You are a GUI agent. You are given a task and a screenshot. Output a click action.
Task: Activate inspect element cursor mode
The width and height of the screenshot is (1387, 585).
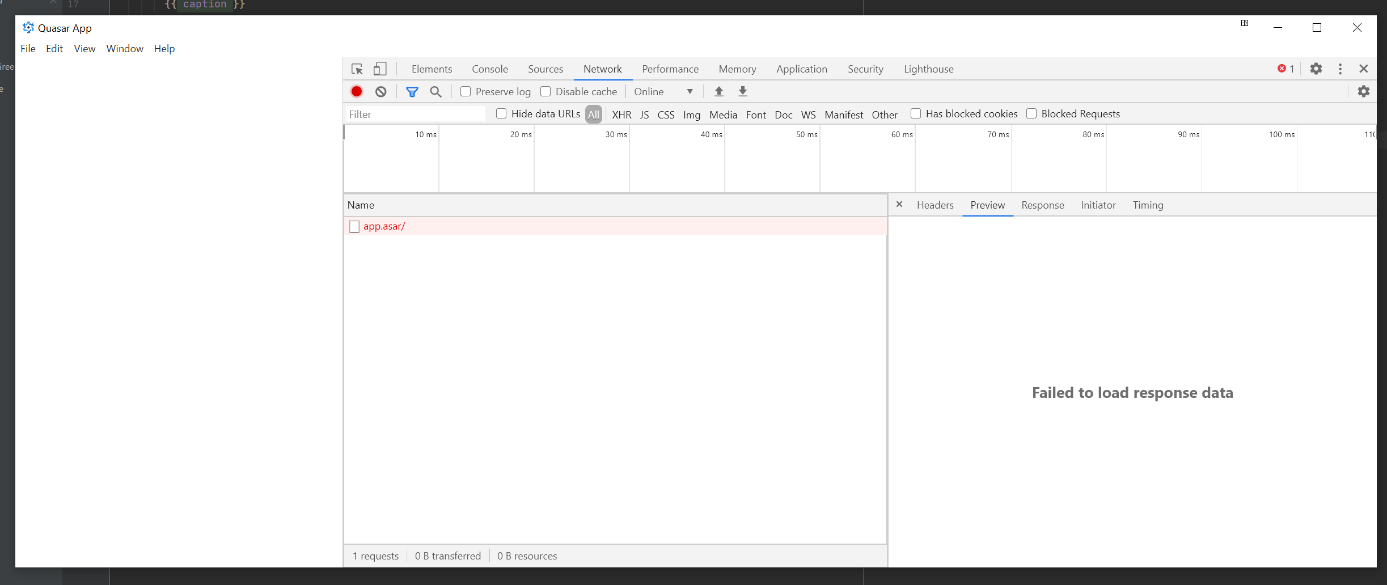[x=356, y=69]
